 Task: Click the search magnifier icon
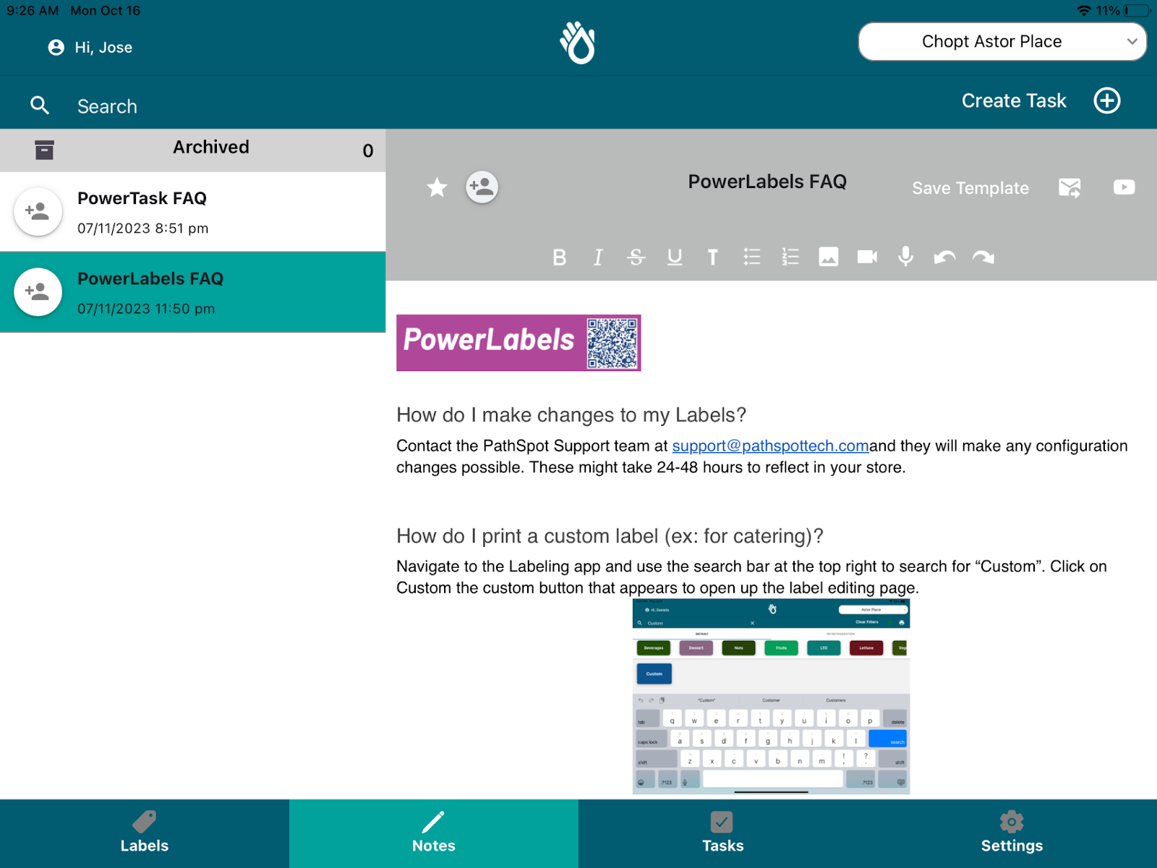pos(40,106)
